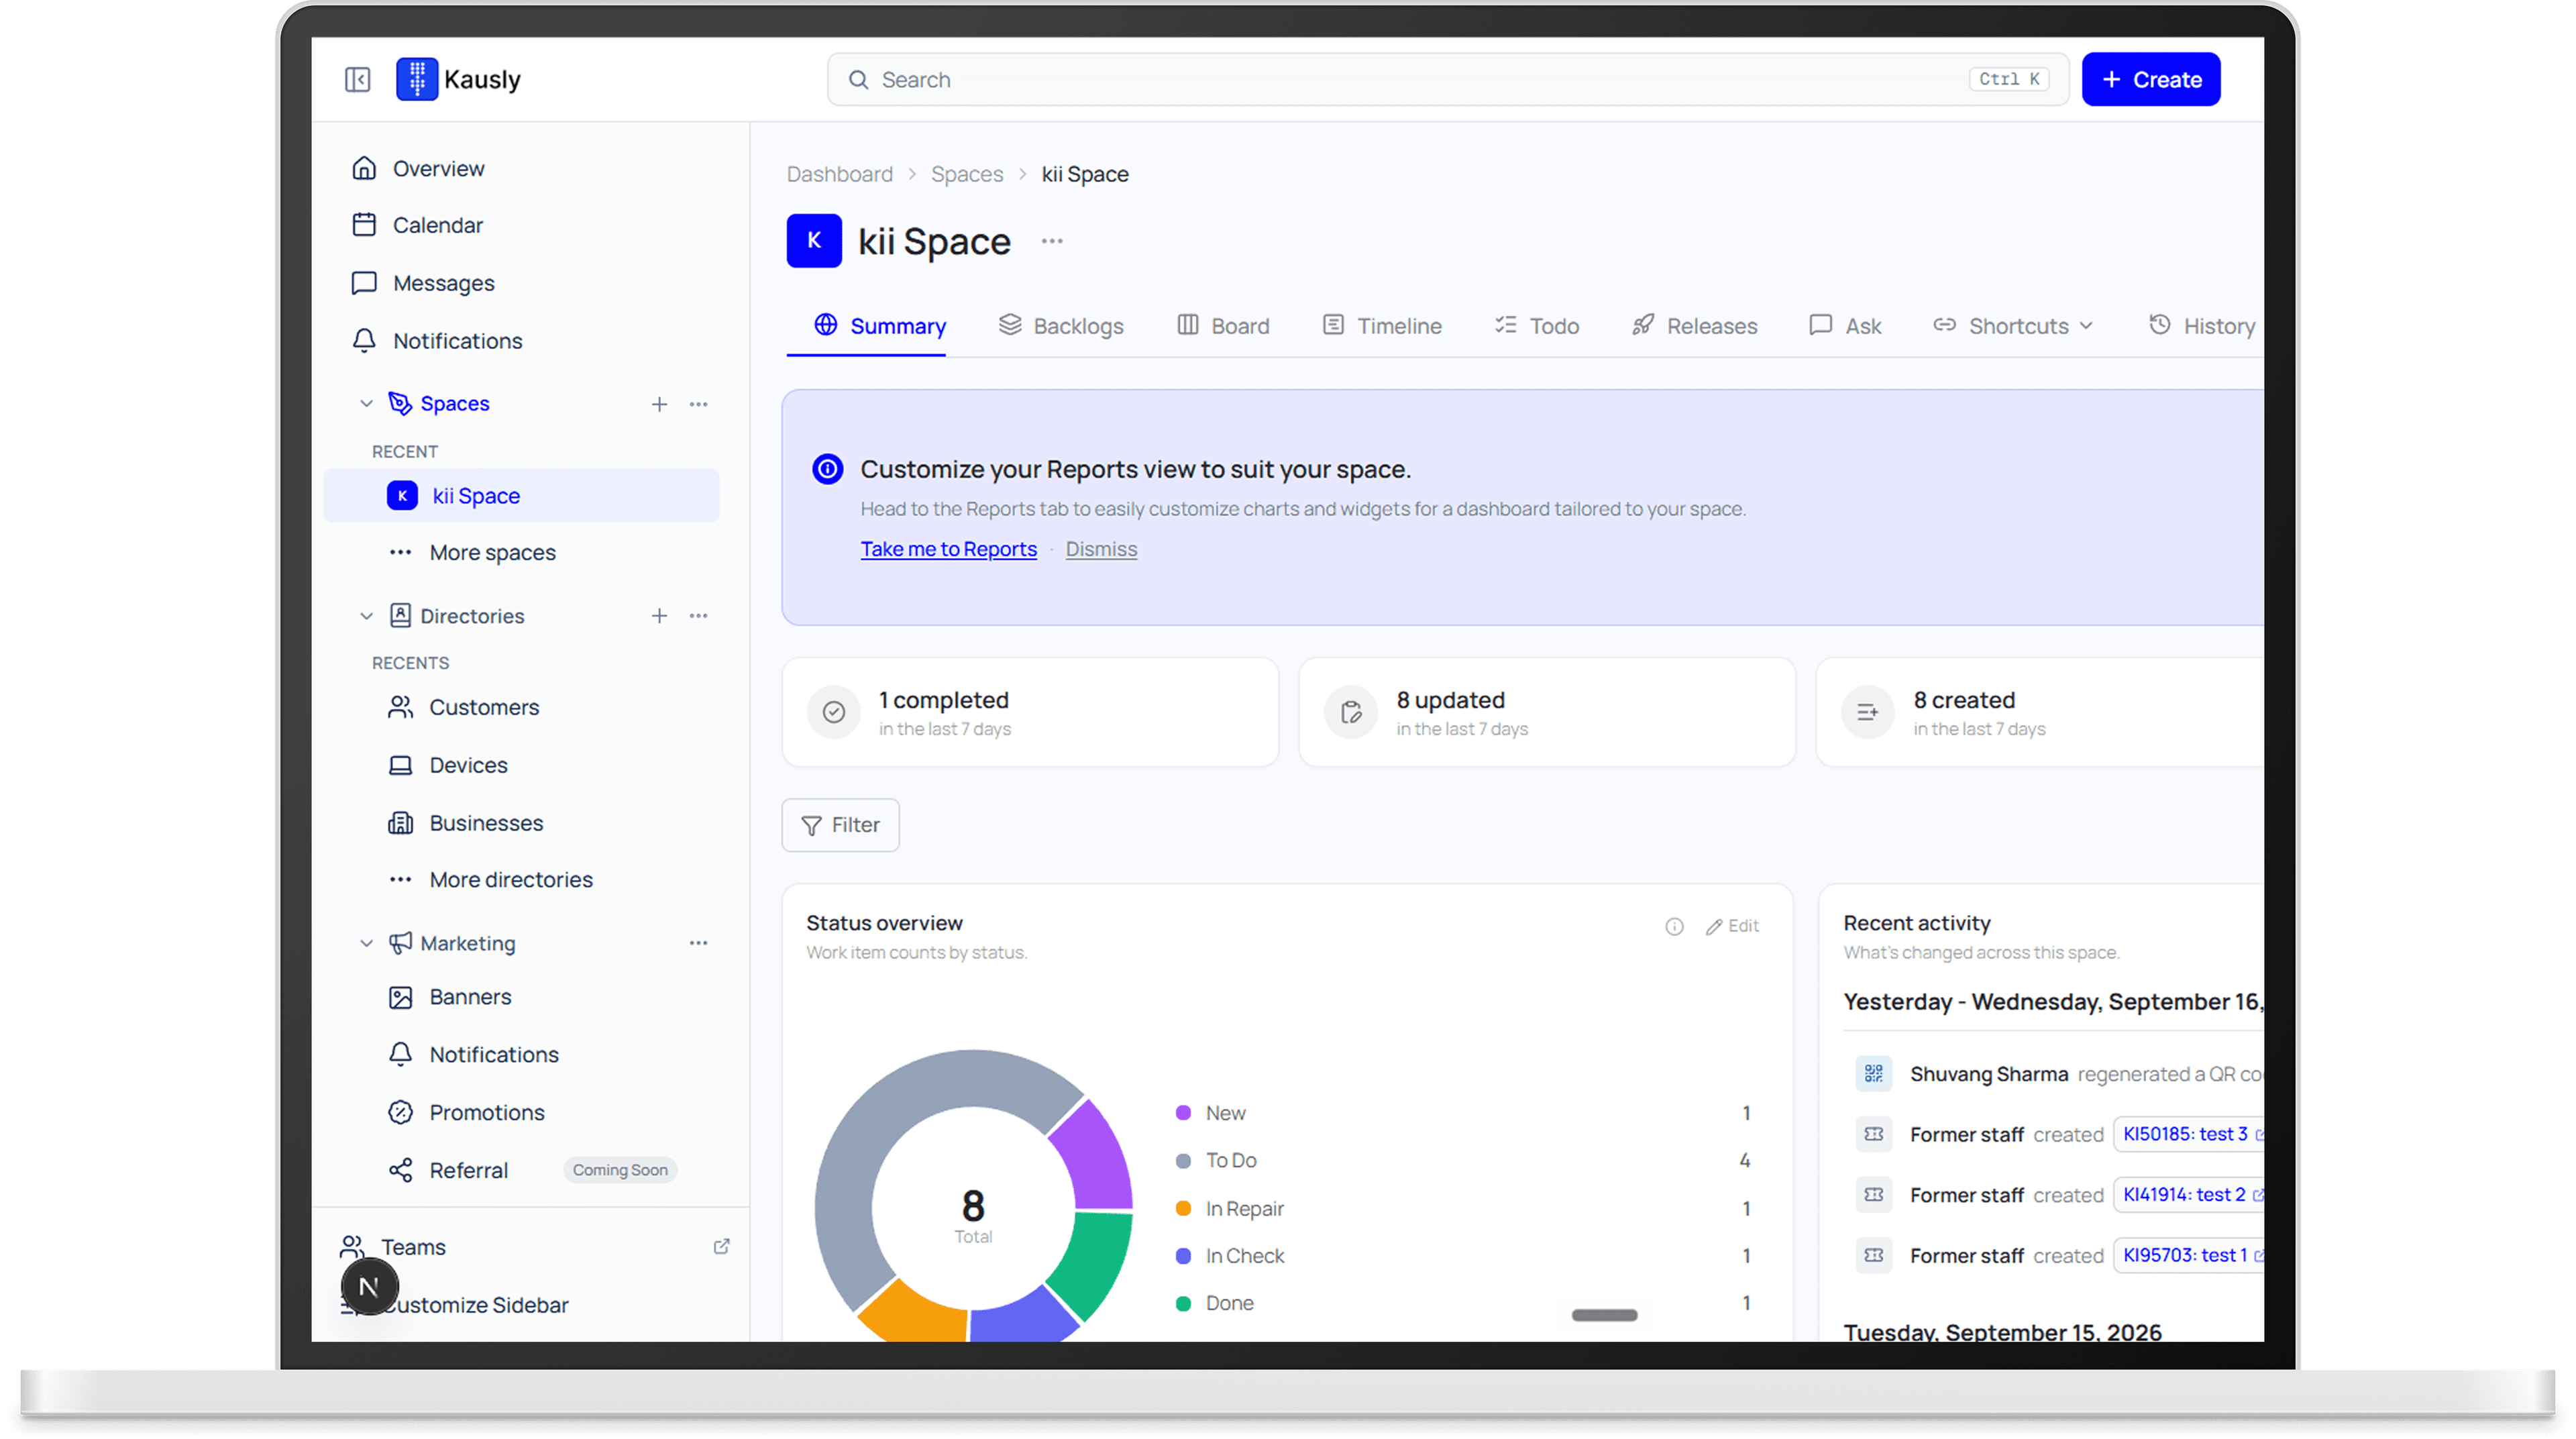Select the gray To Do legend dot

coord(1183,1161)
